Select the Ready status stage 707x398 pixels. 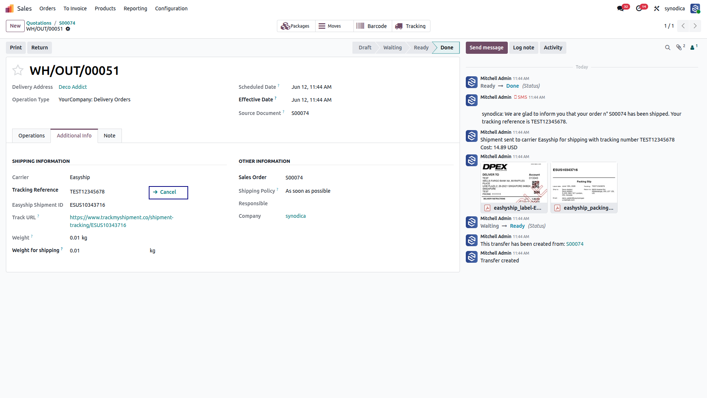pos(421,48)
